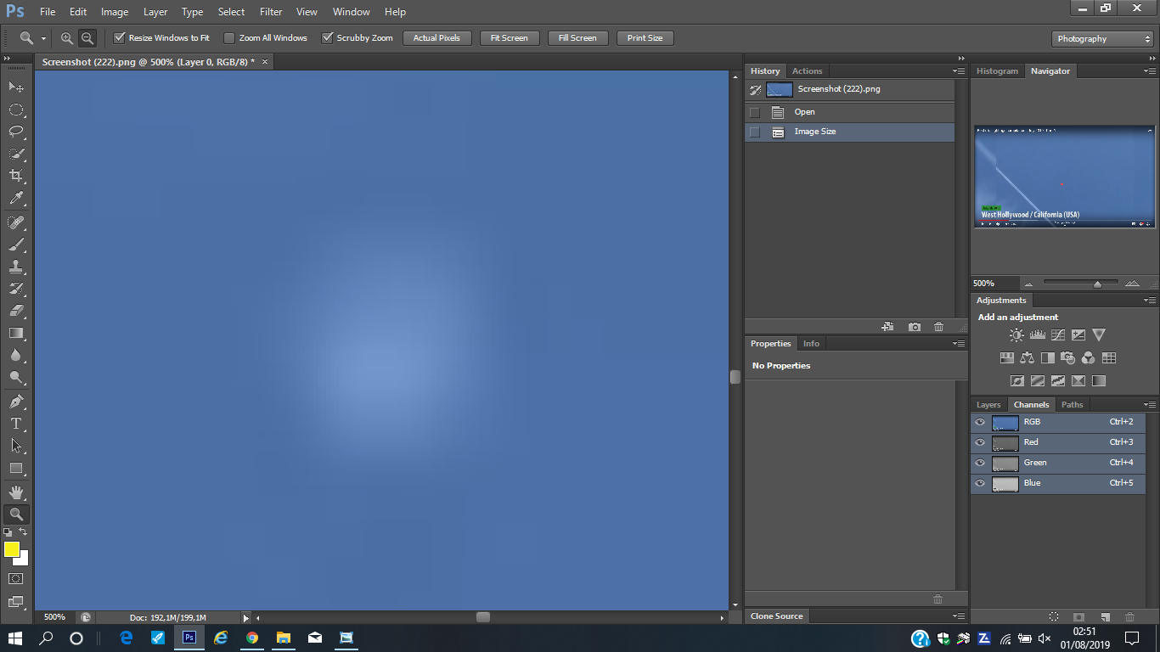Select the Horizontal Type tool
Image resolution: width=1160 pixels, height=652 pixels.
[16, 424]
